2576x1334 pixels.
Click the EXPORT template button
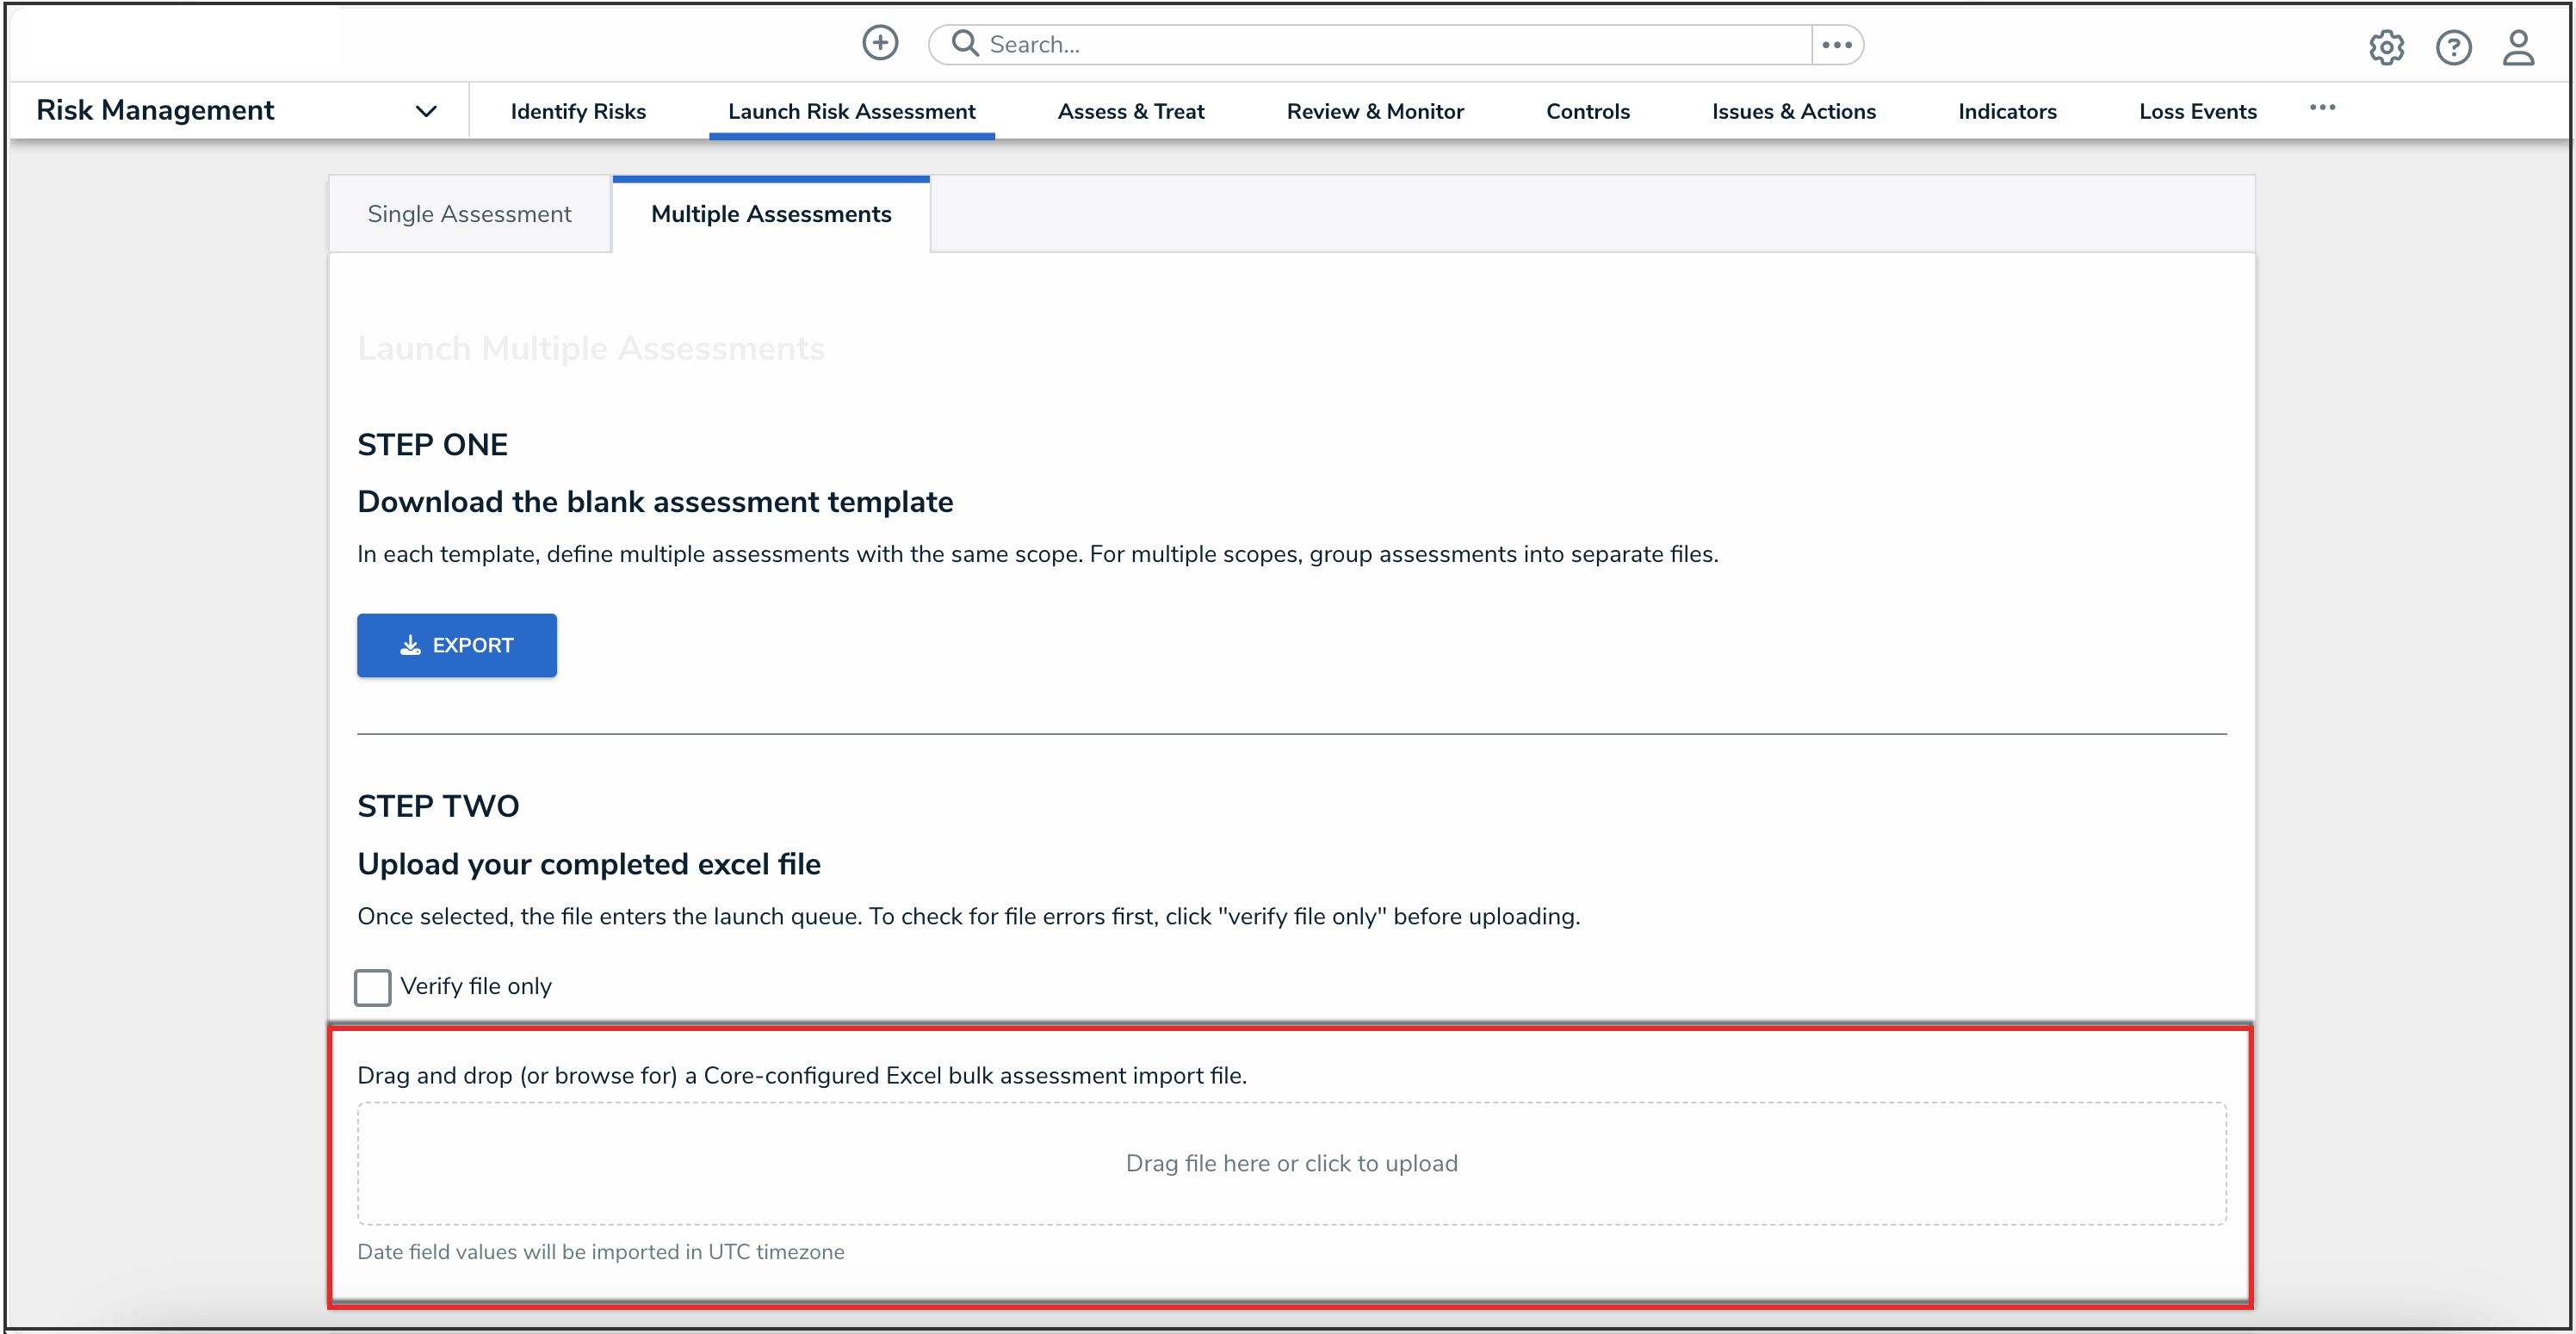457,645
